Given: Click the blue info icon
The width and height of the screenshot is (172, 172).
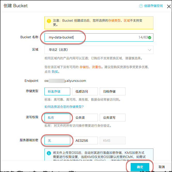Looking at the screenshot, I should click(49, 153).
